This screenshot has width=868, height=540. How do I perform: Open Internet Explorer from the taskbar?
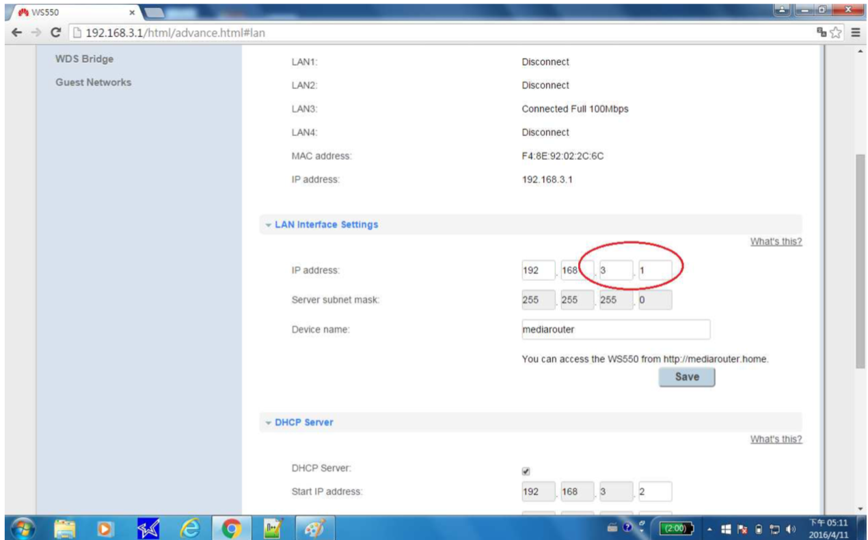(191, 528)
